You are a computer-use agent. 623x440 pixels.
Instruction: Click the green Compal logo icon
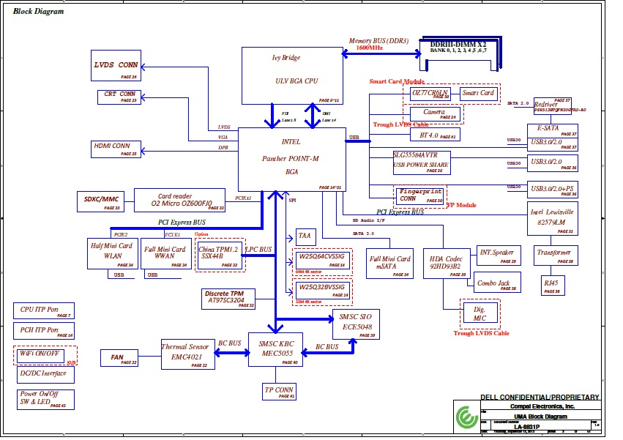coord(465,415)
